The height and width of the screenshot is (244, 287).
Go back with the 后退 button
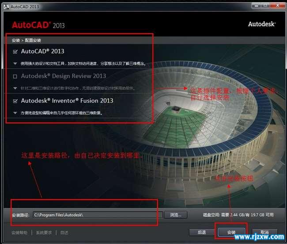[201, 232]
